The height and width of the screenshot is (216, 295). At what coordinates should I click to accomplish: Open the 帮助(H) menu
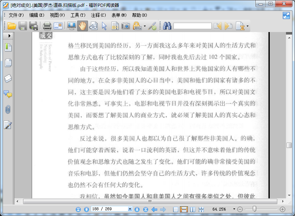pos(140,15)
